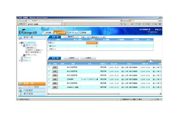Click the ExchangeUSE logo
This screenshot has height=119, width=180.
[28, 32]
